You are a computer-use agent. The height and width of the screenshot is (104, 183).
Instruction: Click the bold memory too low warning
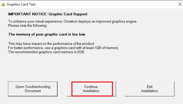coord(47,34)
